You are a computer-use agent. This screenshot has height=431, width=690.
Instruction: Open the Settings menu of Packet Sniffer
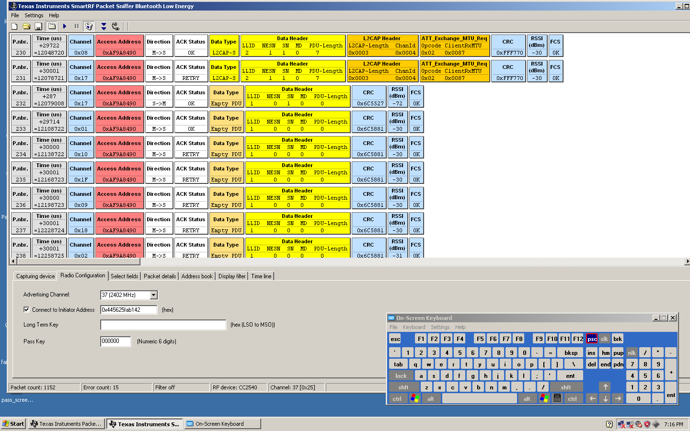[34, 15]
